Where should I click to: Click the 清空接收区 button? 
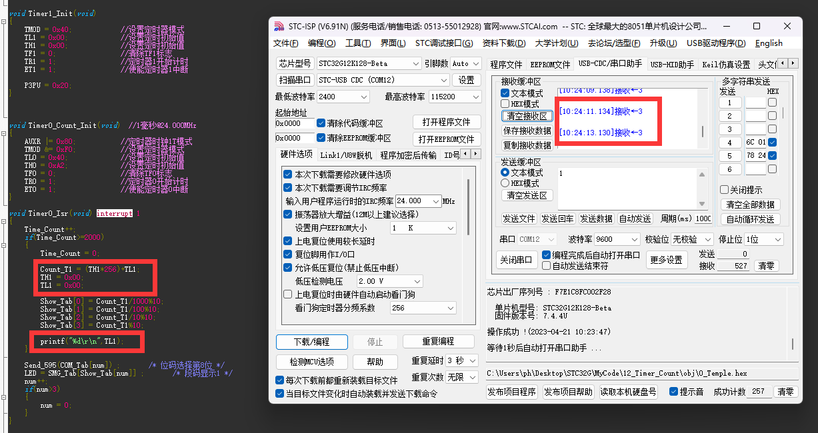coord(527,116)
